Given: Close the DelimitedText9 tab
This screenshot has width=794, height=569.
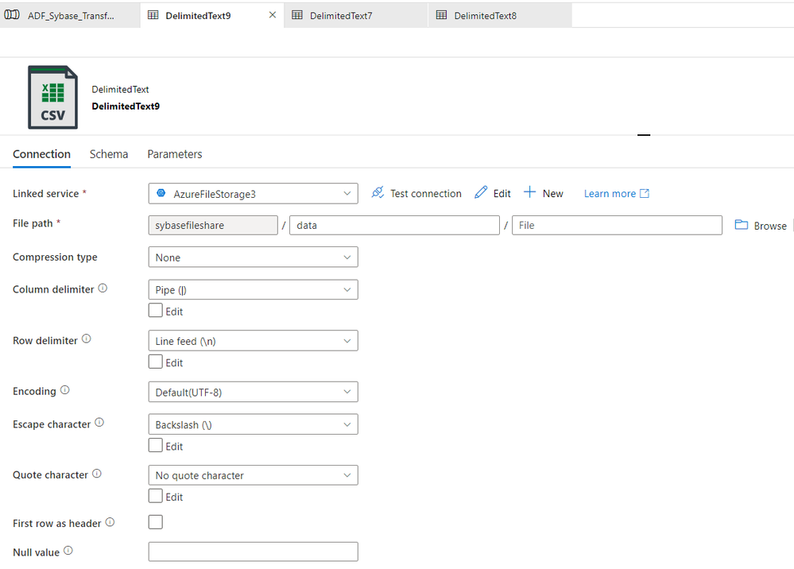Looking at the screenshot, I should coord(273,15).
